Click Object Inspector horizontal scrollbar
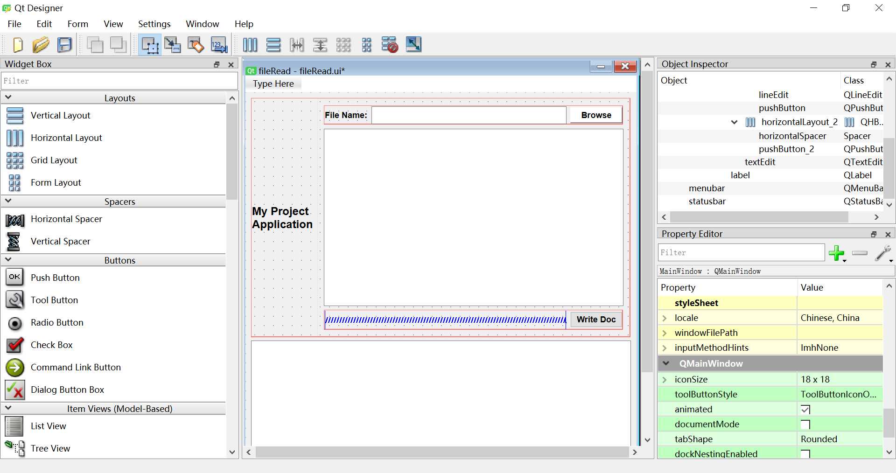 coord(758,217)
